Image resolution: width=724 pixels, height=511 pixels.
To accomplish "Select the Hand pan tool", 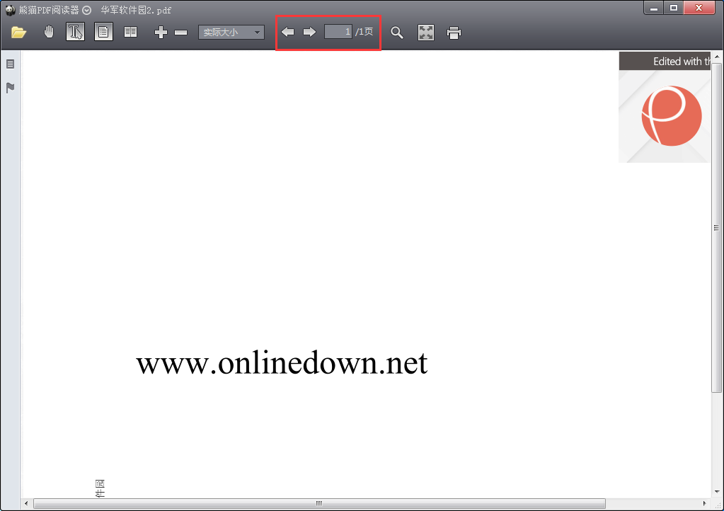I will tap(49, 32).
